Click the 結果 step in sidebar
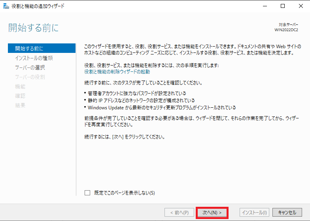 tap(20, 105)
